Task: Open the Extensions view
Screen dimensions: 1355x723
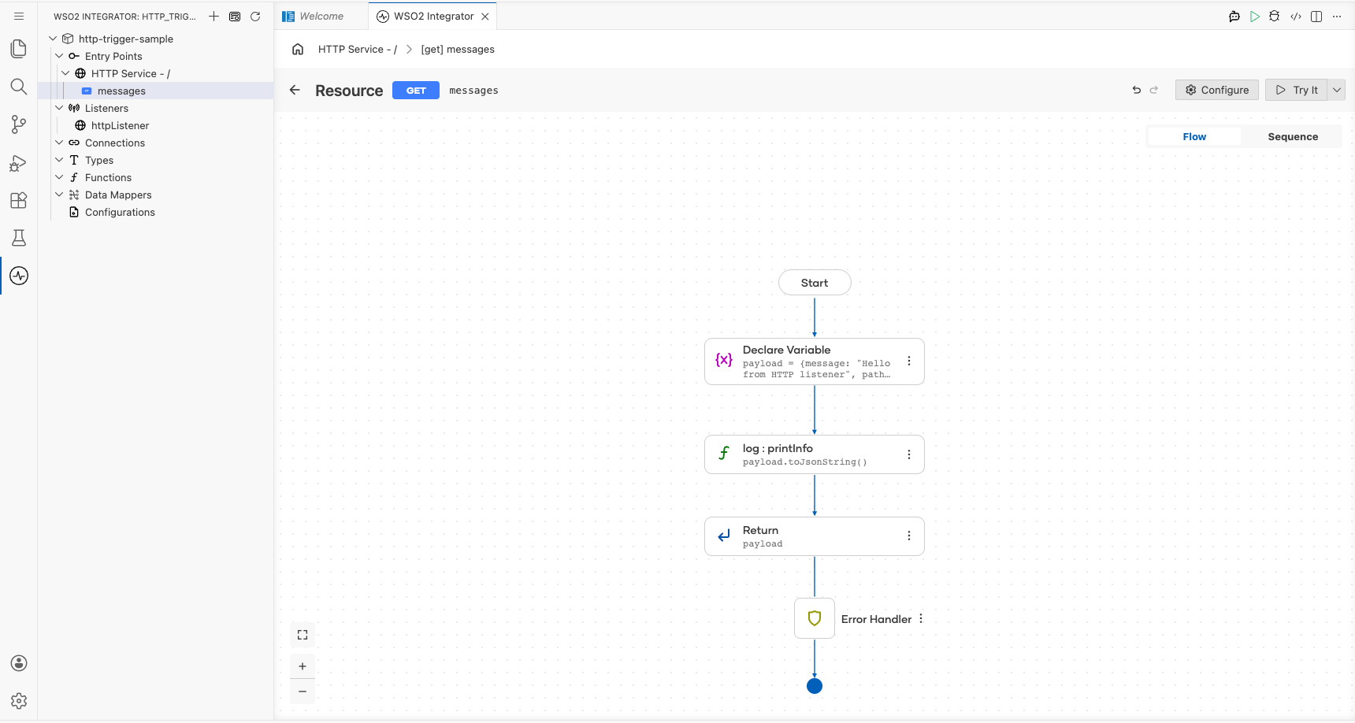Action: point(19,200)
